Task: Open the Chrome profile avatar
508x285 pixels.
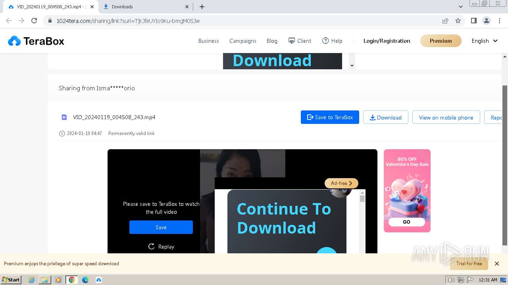Action: (486, 21)
